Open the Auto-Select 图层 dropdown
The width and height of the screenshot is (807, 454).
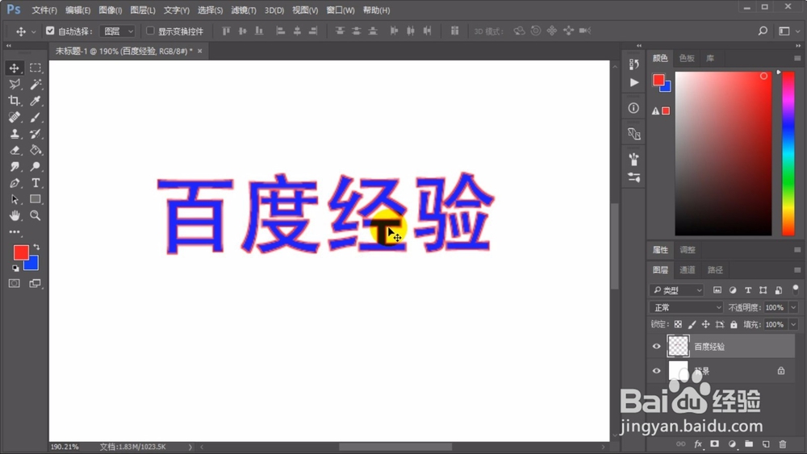pyautogui.click(x=117, y=31)
